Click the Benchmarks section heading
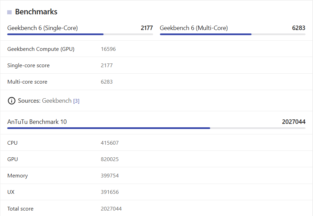The height and width of the screenshot is (216, 313). click(36, 12)
